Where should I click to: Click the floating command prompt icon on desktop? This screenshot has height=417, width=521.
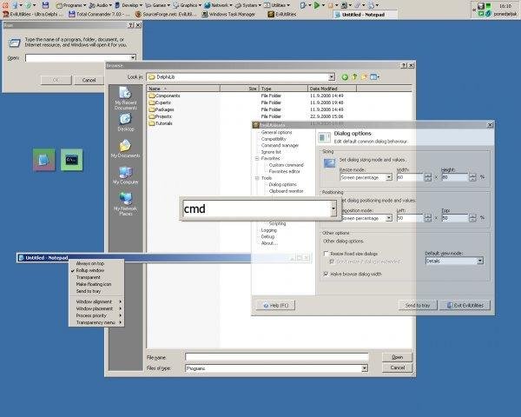tap(72, 160)
